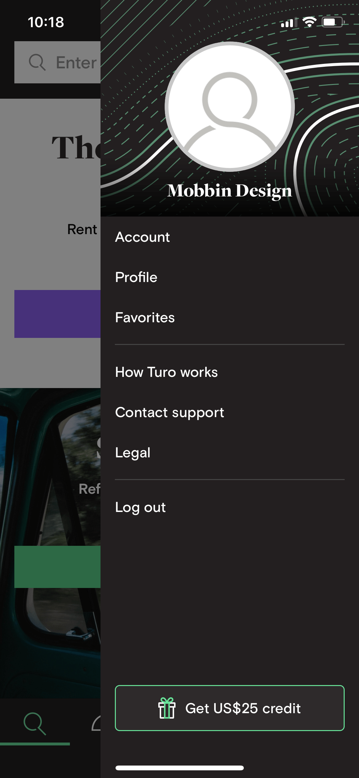Tap the green button behind the menu
Screen dimensions: 359x778
pyautogui.click(x=57, y=567)
